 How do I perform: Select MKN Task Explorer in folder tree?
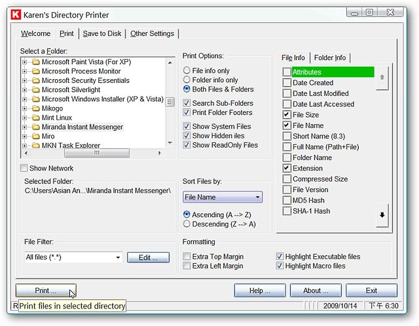click(71, 145)
